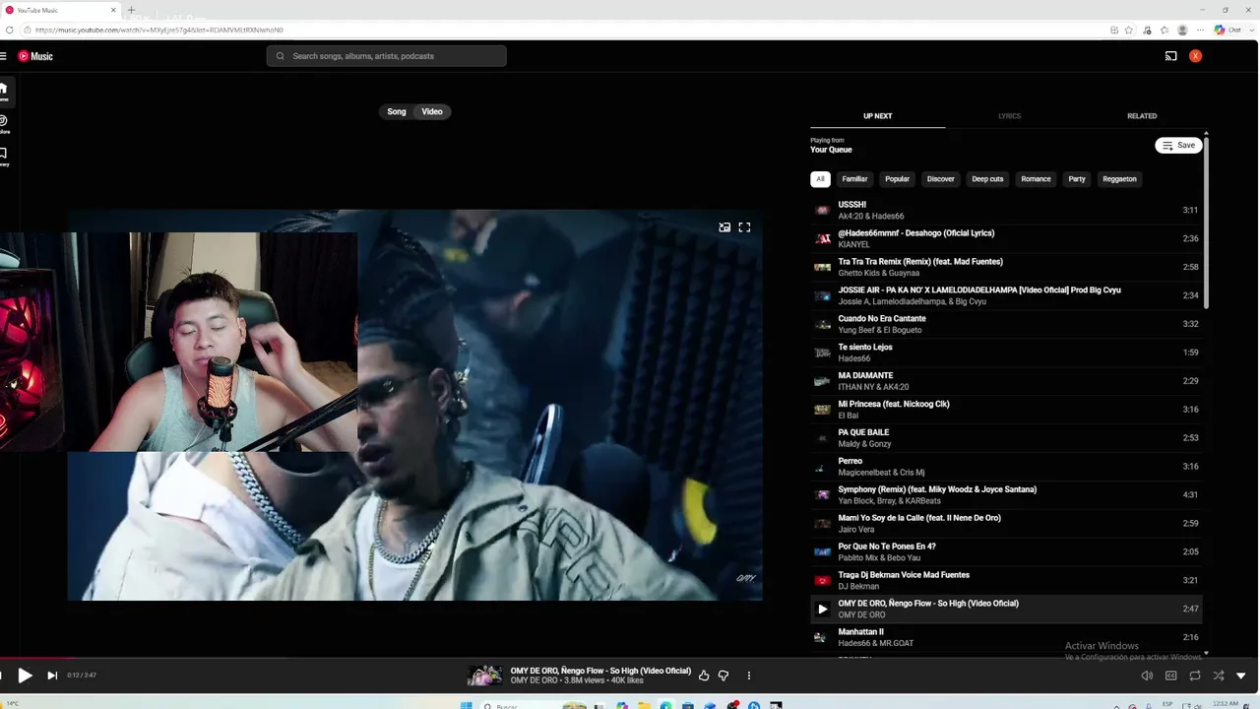Resume playback with the play button
The width and height of the screenshot is (1260, 709).
[25, 676]
